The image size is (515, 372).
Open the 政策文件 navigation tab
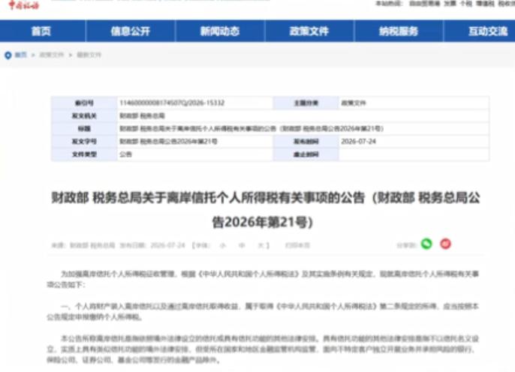(309, 31)
